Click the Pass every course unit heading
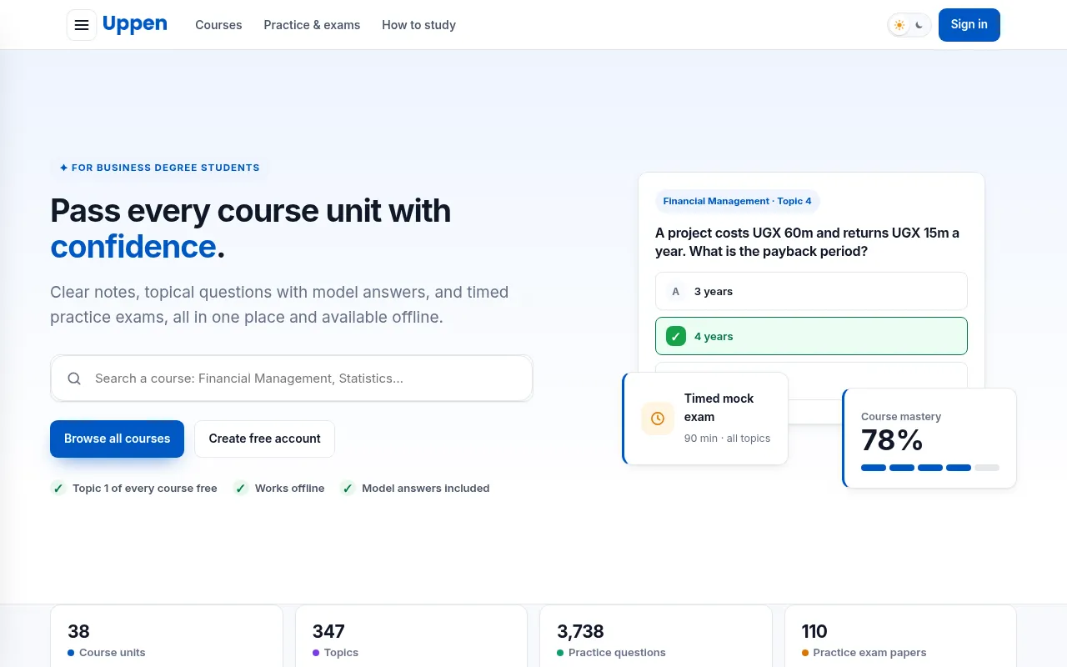This screenshot has height=667, width=1067. coord(250,228)
